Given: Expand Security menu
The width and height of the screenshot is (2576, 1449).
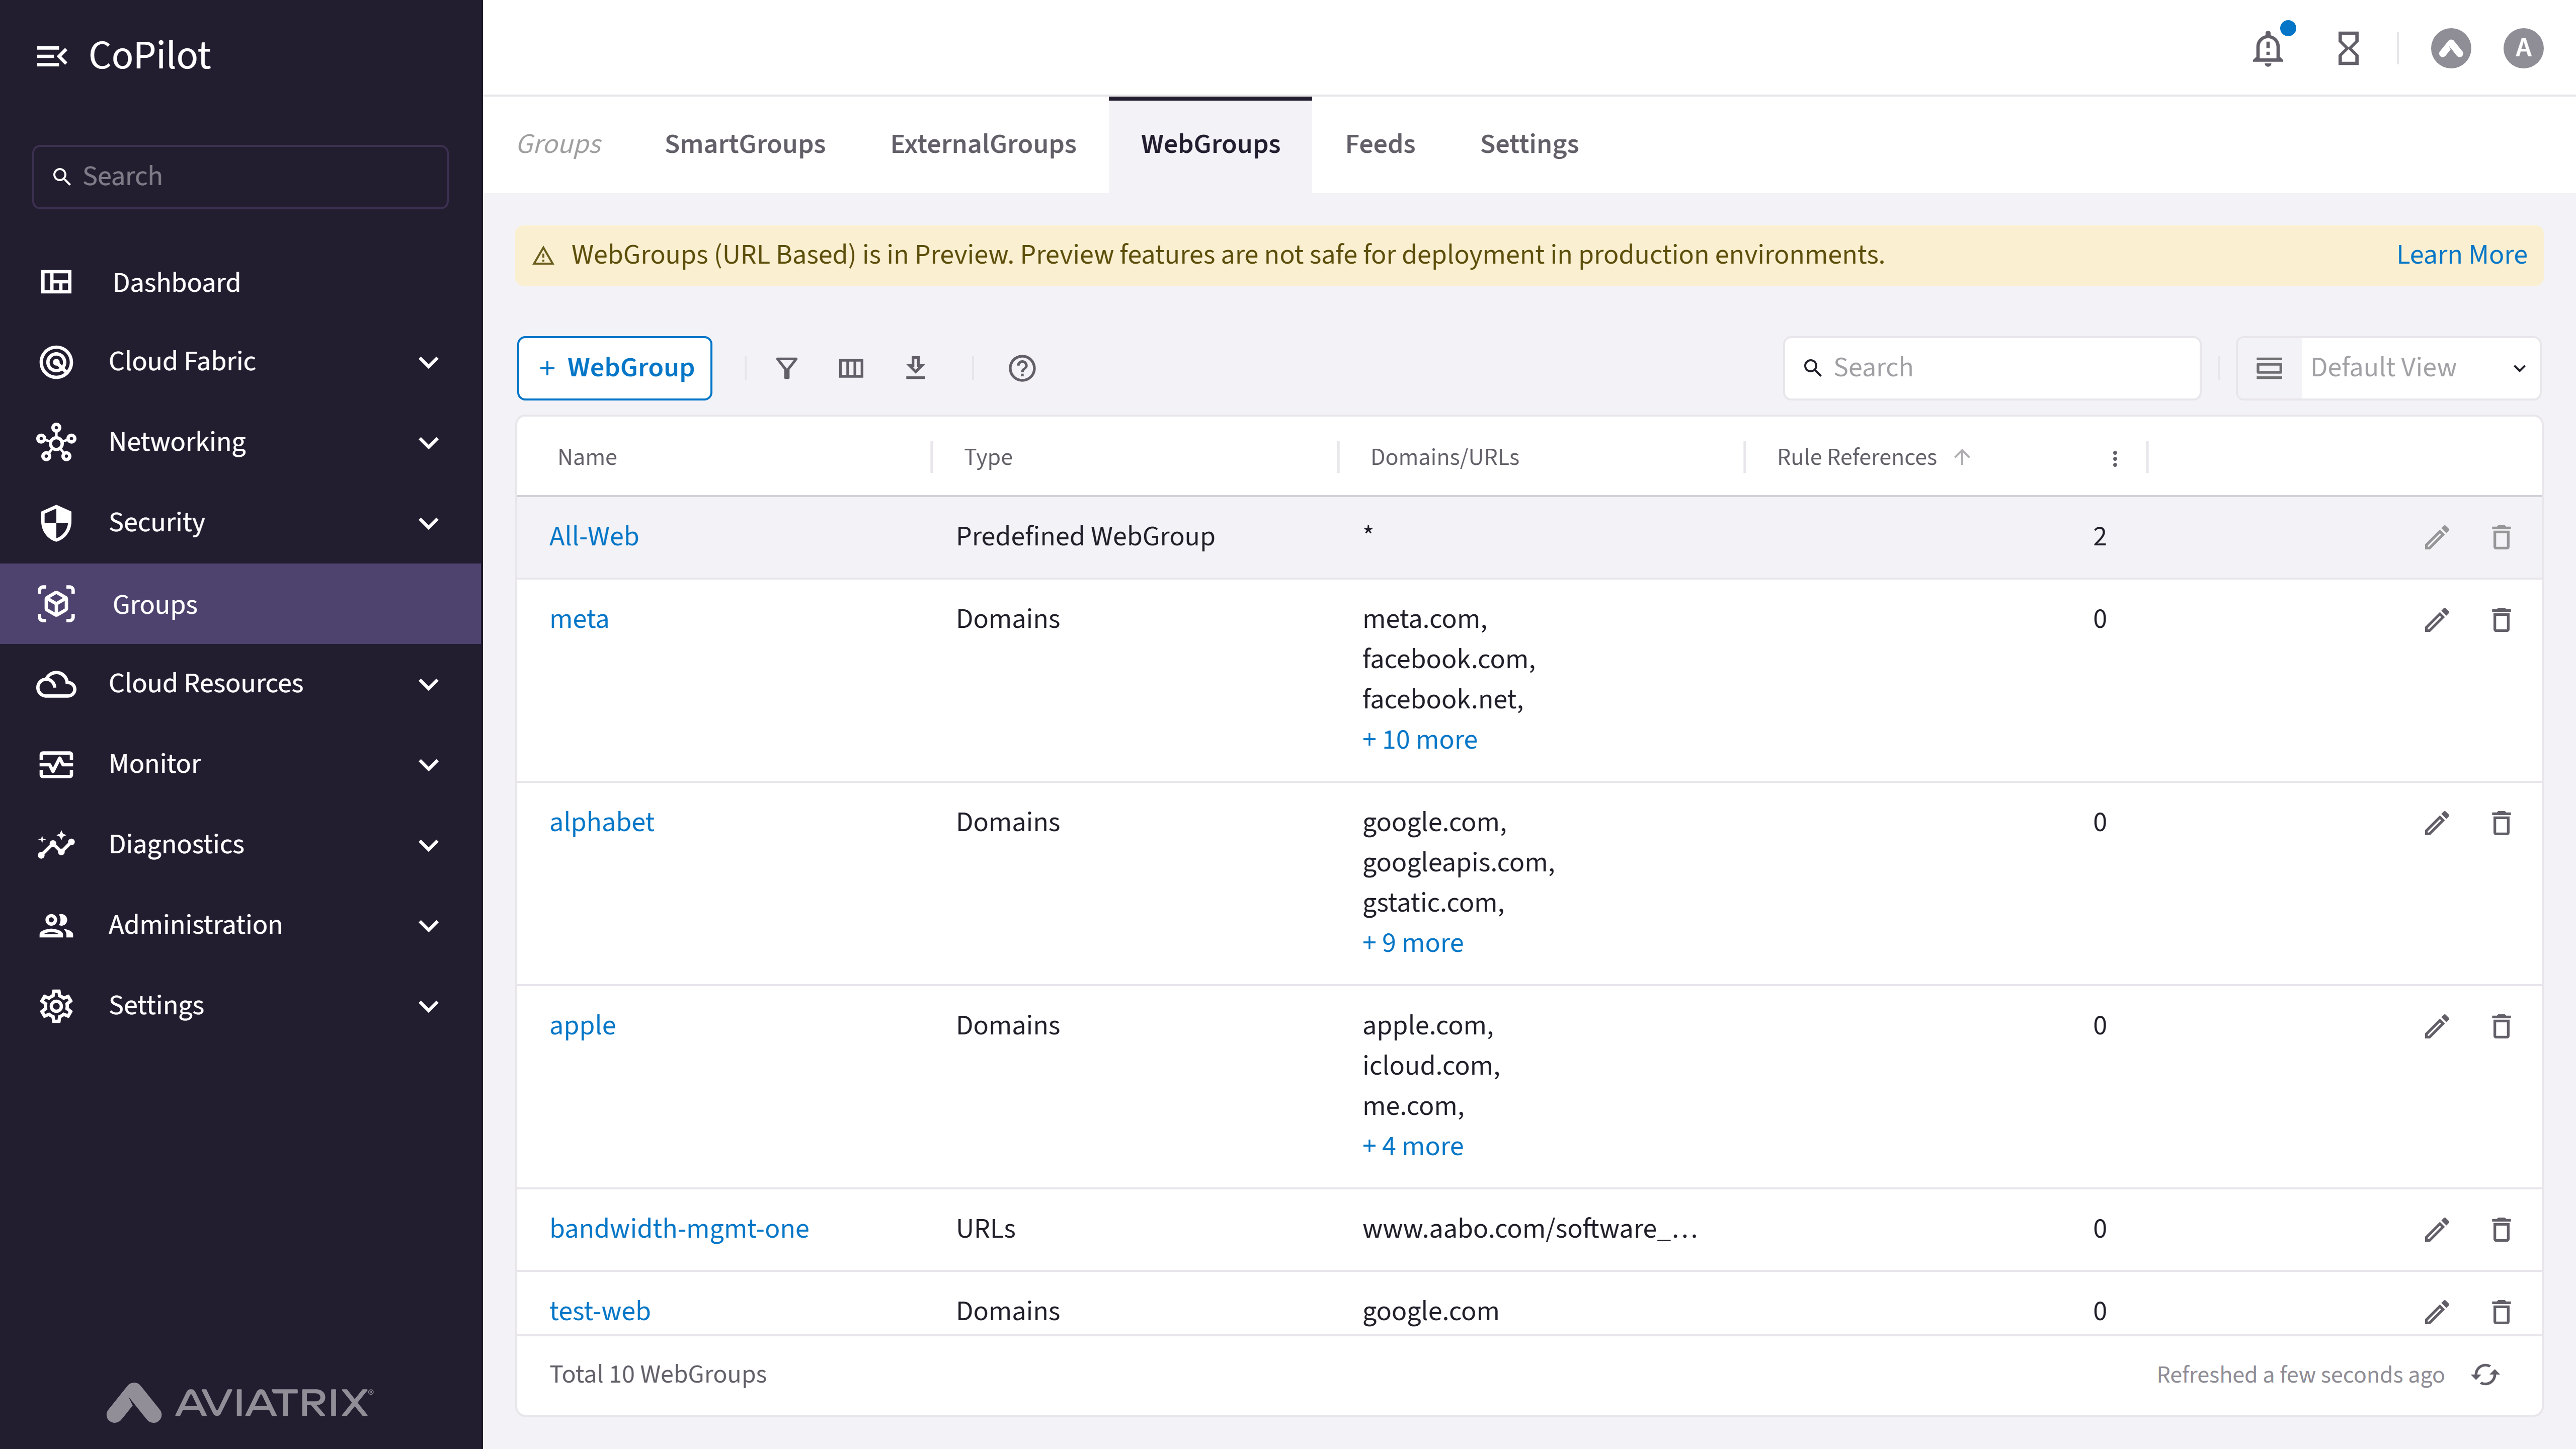Looking at the screenshot, I should 240,522.
